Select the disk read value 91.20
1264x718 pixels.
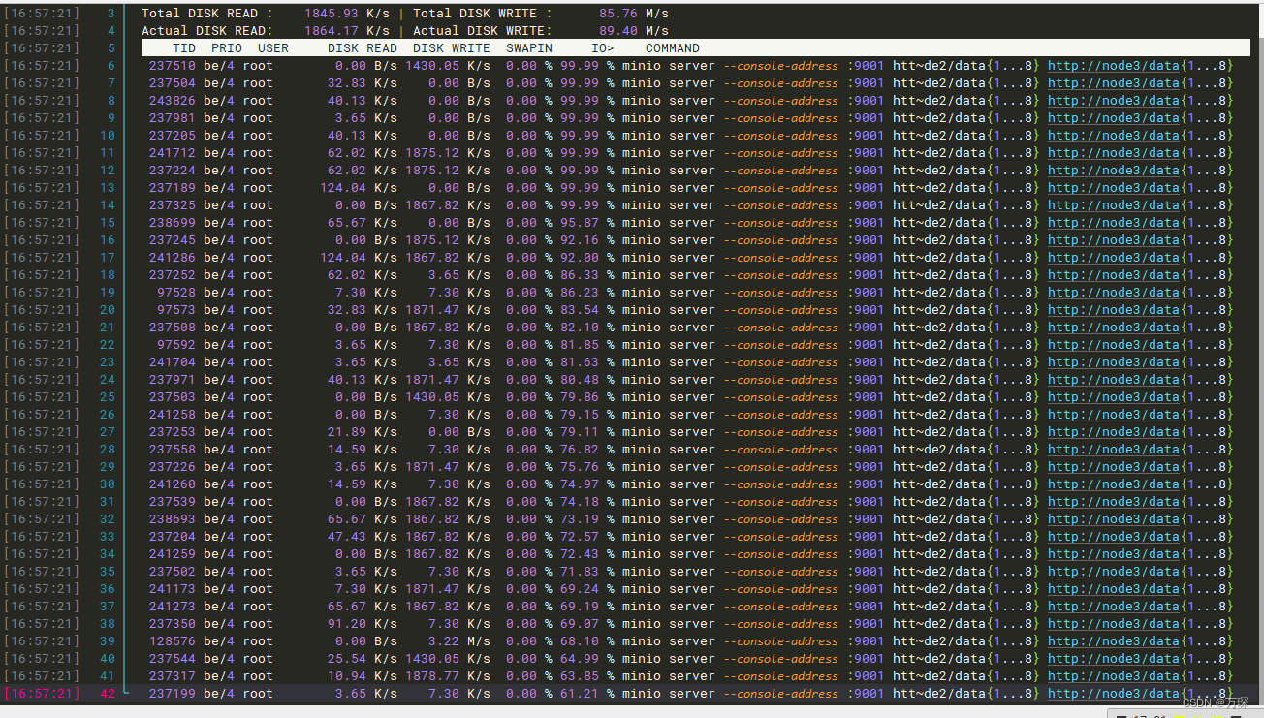pyautogui.click(x=347, y=624)
